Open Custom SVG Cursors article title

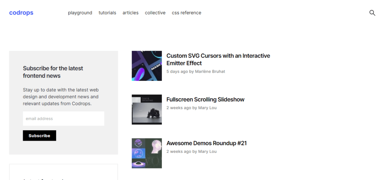click(218, 59)
